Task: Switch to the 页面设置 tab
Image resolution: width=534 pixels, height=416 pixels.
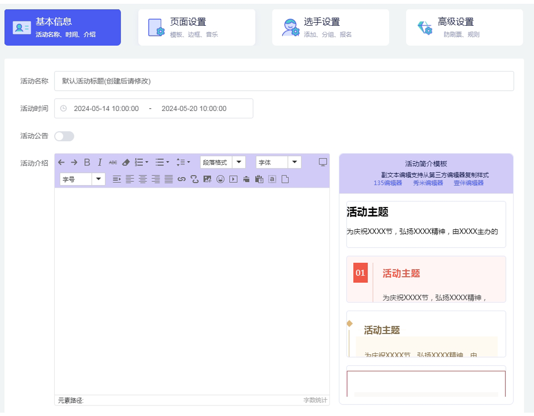Action: pyautogui.click(x=196, y=27)
